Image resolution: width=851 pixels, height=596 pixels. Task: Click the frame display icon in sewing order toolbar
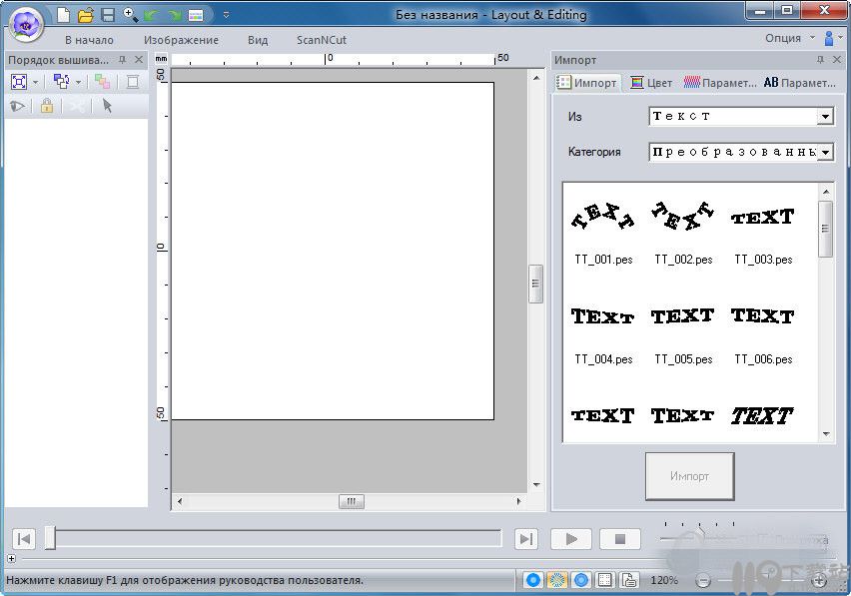(x=133, y=82)
